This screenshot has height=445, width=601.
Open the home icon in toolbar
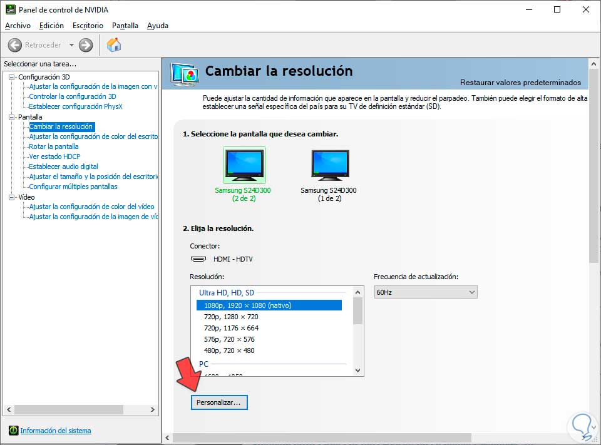tap(114, 45)
